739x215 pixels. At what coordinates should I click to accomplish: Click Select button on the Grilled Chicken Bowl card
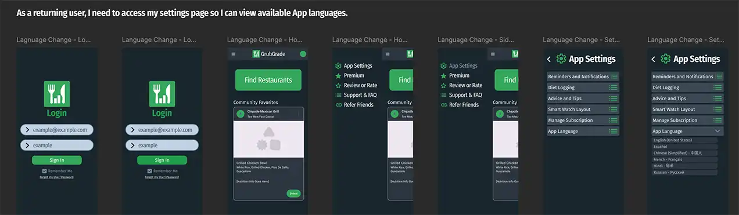[x=293, y=194]
